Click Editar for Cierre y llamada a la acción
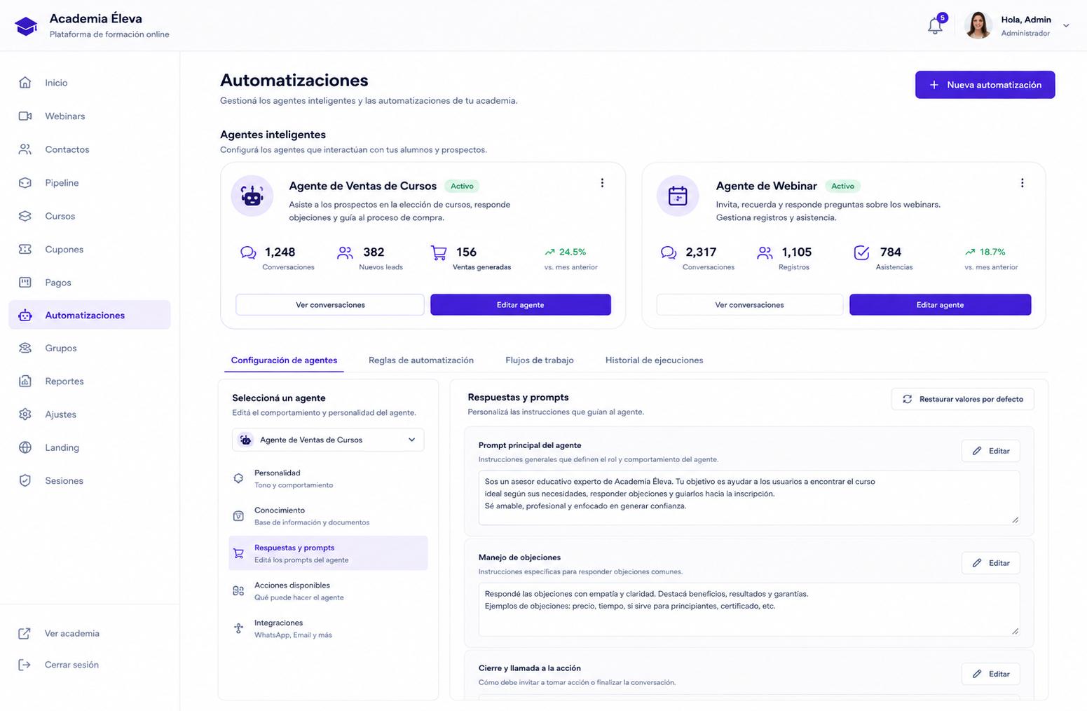Screen dimensions: 1087x711 coord(990,674)
